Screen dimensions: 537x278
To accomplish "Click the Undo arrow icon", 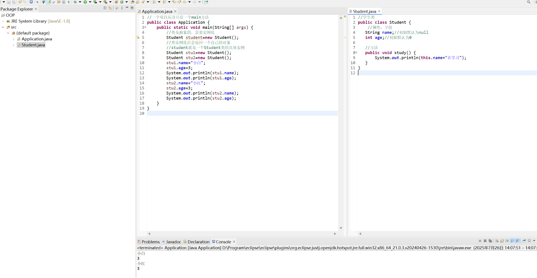I will [20, 2].
